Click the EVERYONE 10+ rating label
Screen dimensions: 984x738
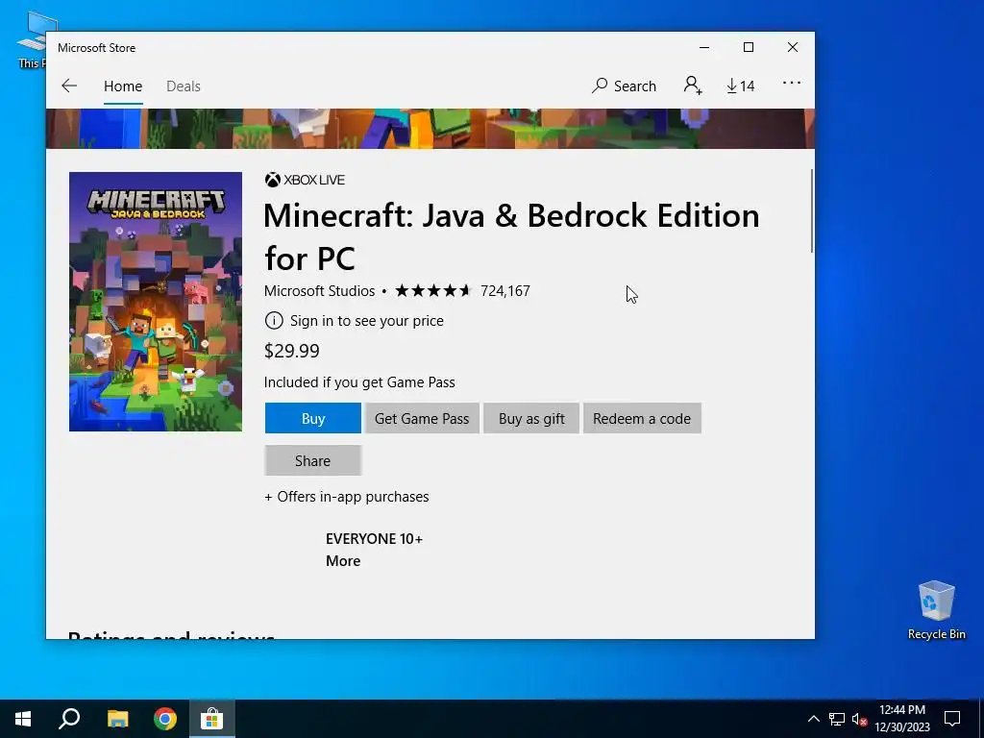click(374, 539)
